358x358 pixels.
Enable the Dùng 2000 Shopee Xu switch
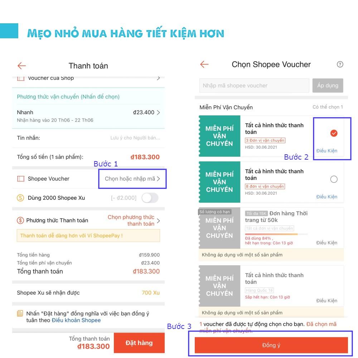150,198
